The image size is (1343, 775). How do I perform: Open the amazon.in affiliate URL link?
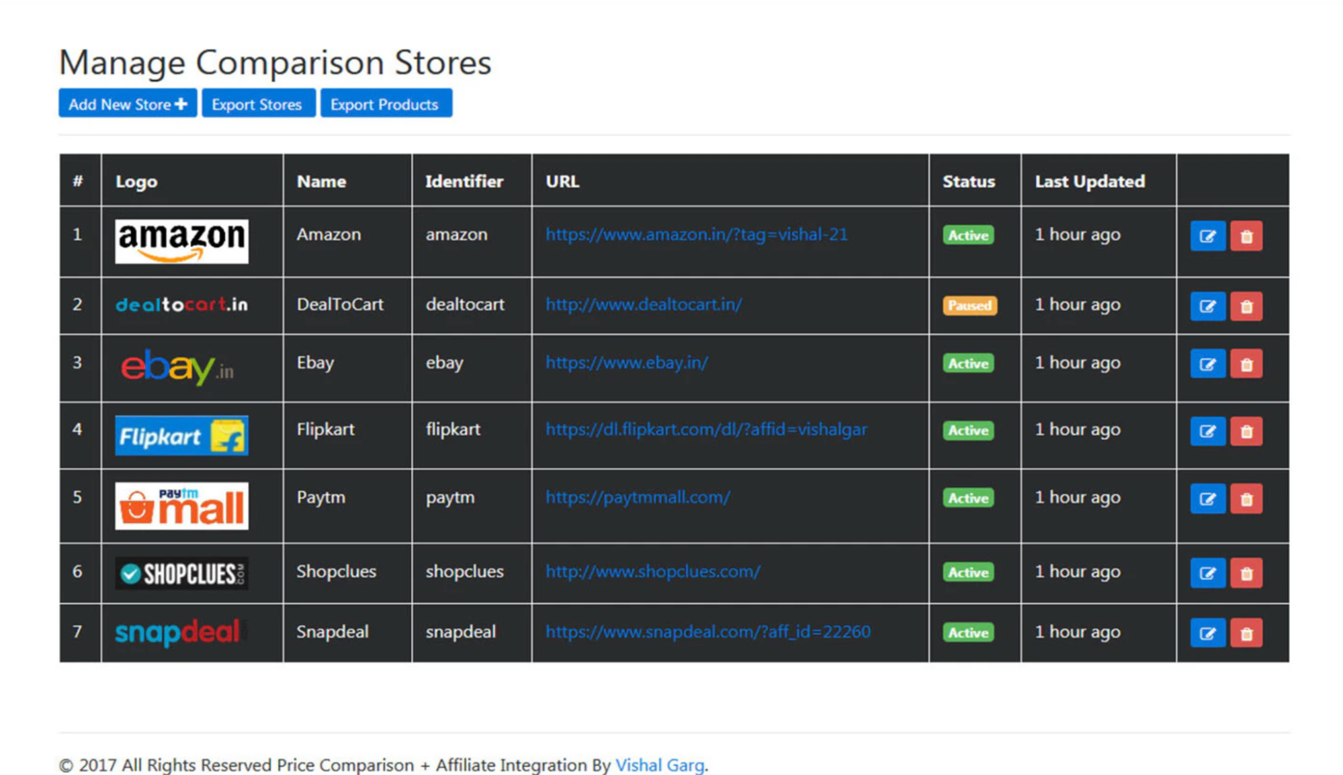[696, 234]
